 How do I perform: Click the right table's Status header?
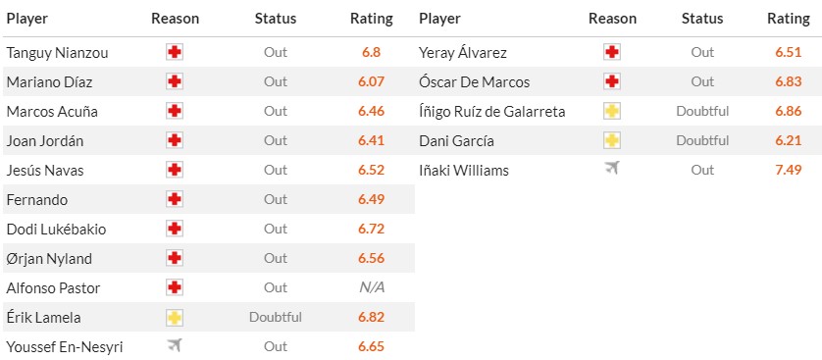click(x=702, y=19)
